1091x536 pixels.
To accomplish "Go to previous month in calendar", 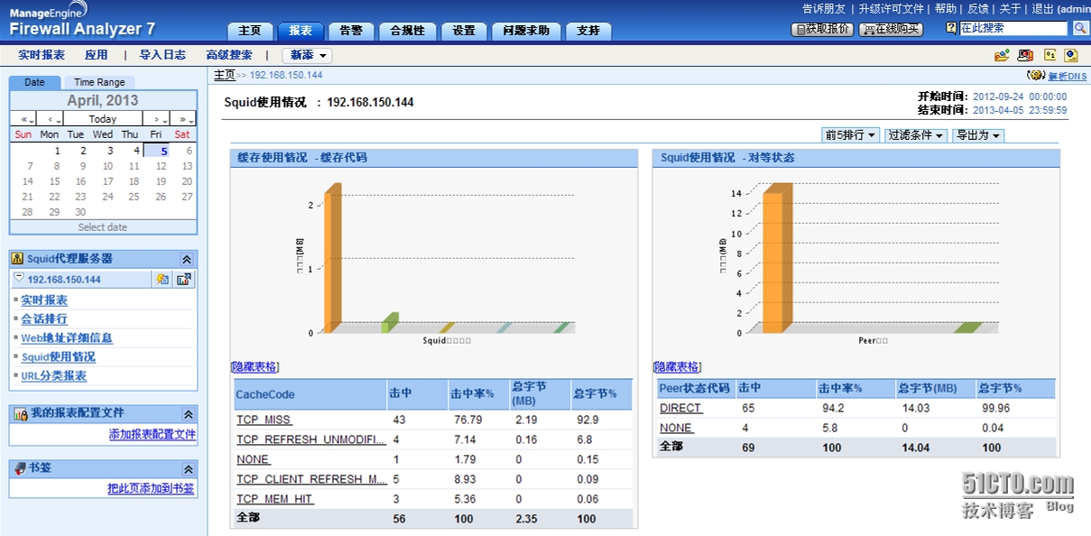I will tap(50, 119).
